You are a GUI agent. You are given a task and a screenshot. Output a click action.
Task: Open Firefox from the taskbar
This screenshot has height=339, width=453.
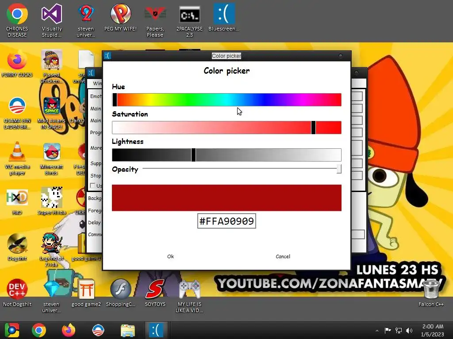coord(69,330)
